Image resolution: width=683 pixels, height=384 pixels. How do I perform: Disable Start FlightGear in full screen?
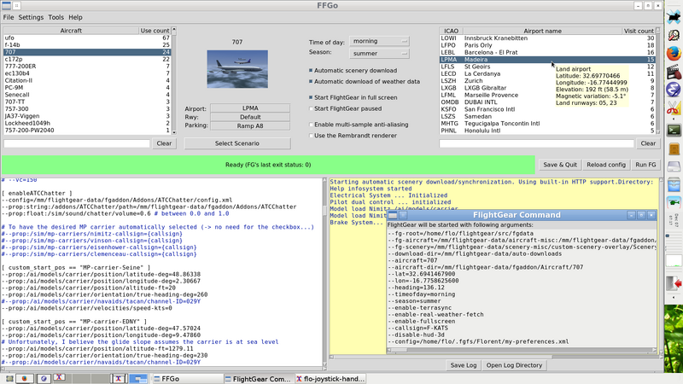[x=311, y=97]
